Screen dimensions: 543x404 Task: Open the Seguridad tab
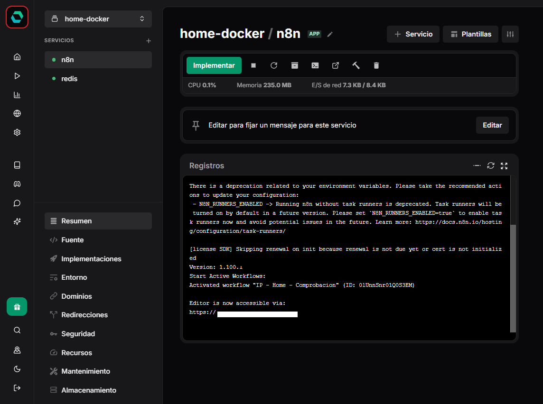[x=98, y=334]
